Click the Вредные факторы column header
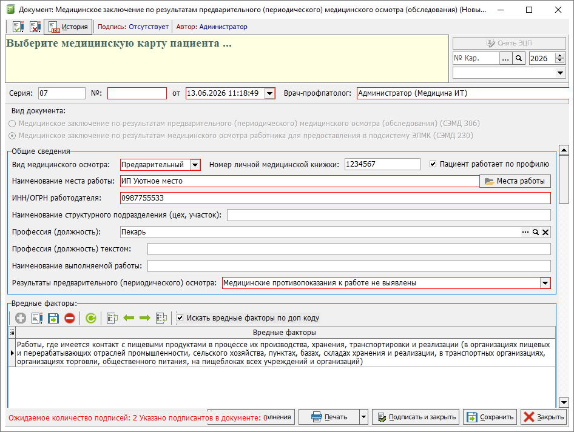Screen dimensions: 574x432 coord(285,333)
